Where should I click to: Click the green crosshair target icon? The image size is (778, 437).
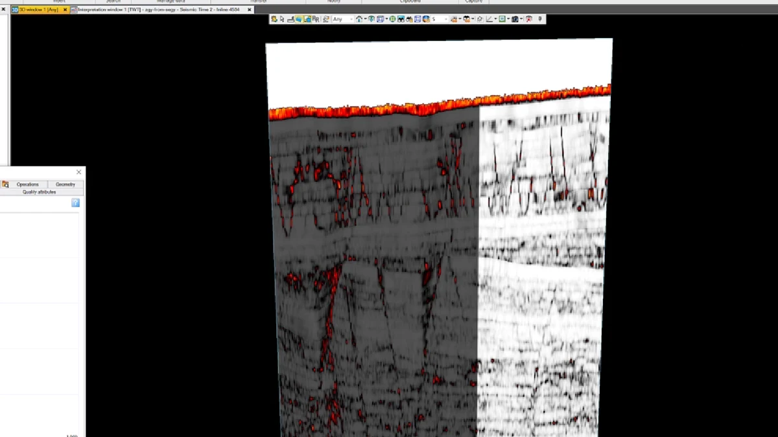392,19
